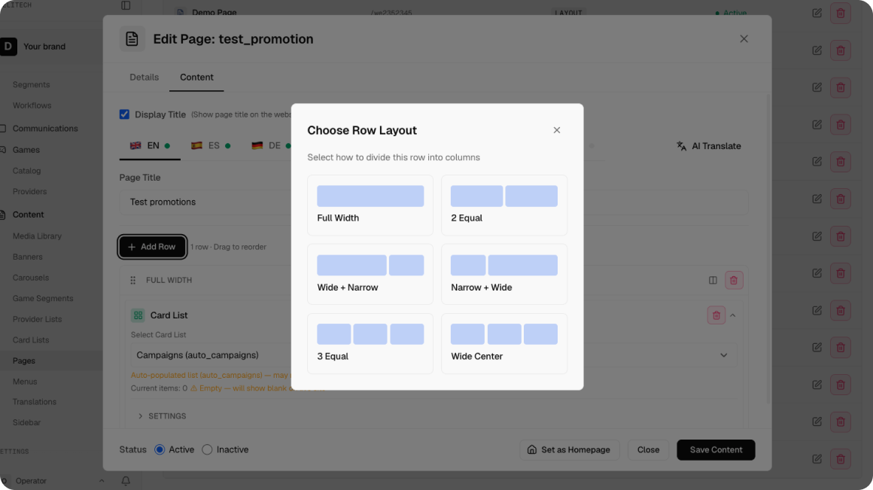Click the page document icon in modal header

(132, 39)
